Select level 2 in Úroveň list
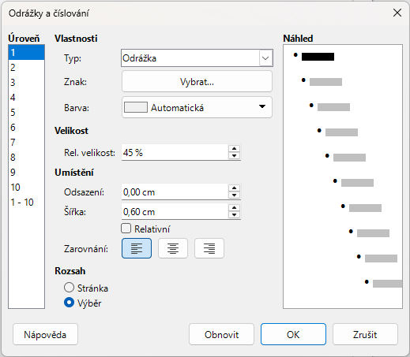Screen dimensions: 410x357 click(x=26, y=68)
